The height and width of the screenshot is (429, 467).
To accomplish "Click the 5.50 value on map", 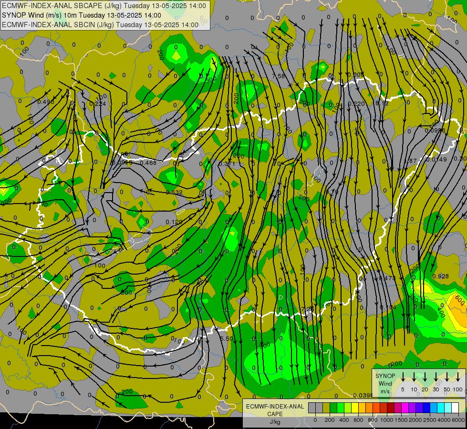I will pos(227,338).
